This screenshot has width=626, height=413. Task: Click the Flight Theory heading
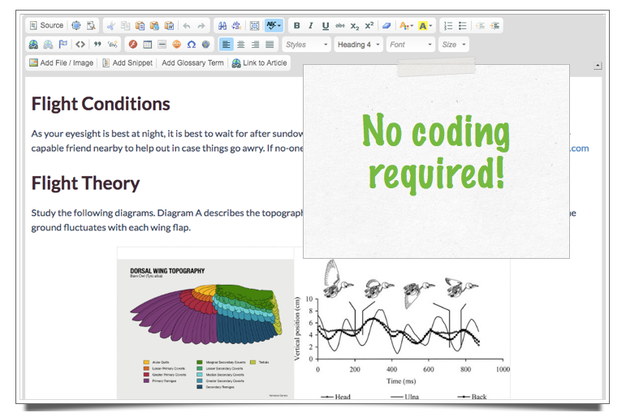pyautogui.click(x=85, y=183)
